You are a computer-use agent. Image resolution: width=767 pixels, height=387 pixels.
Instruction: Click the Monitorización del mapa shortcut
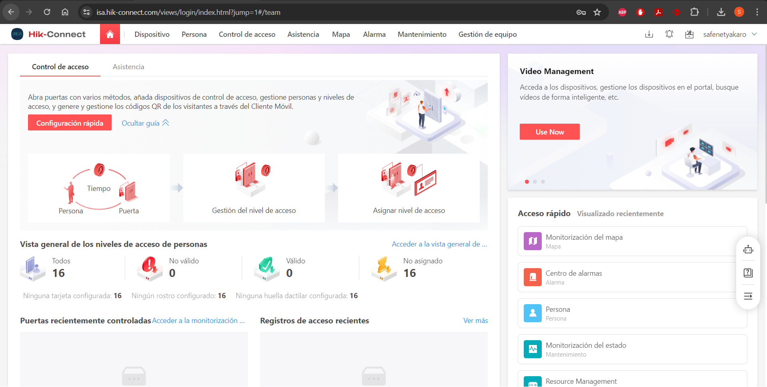tap(632, 241)
